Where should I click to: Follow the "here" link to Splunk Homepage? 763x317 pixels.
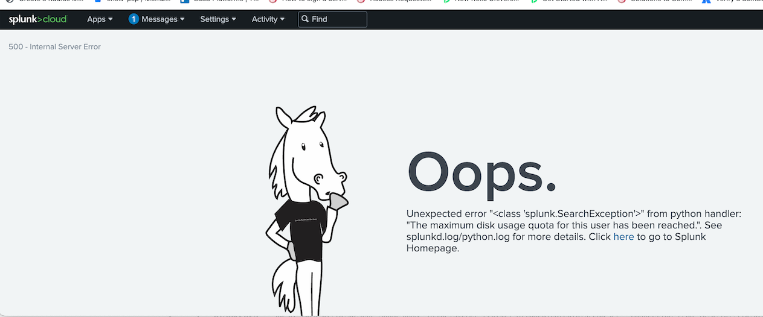pos(623,237)
